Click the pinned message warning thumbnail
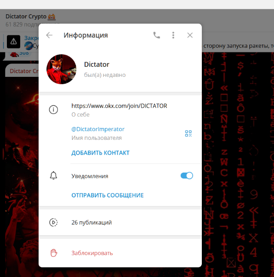Screen dimensions: 274x277 [x=14, y=42]
